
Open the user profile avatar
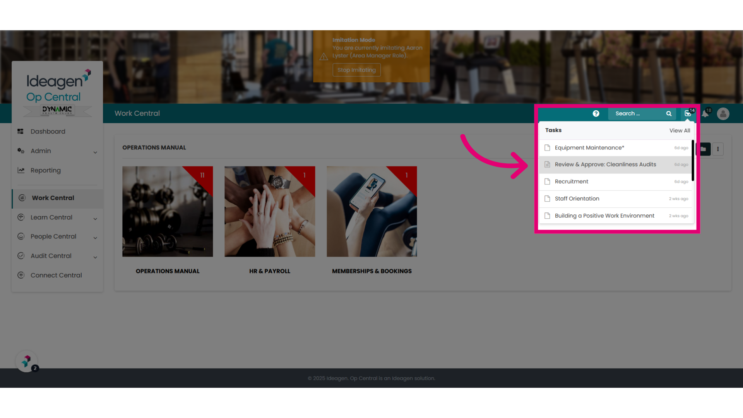(723, 113)
